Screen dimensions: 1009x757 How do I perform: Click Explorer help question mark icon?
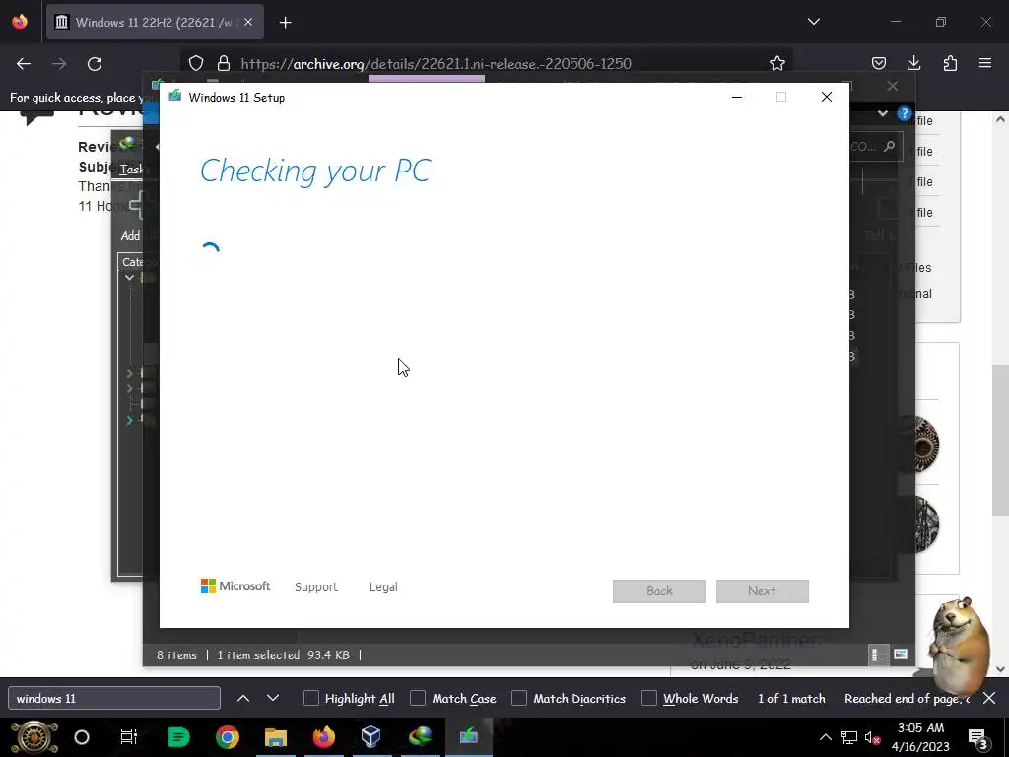click(905, 114)
